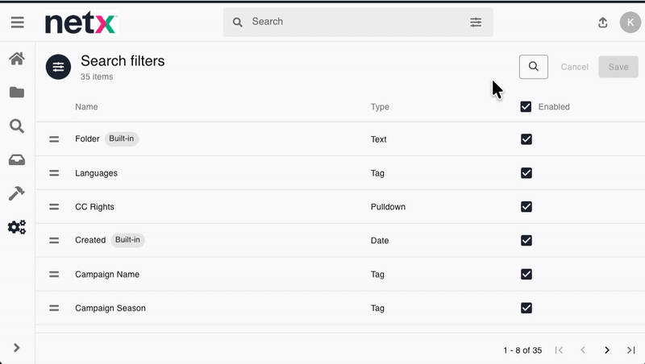
Task: Disable the Folder filter checkbox
Action: [x=526, y=139]
